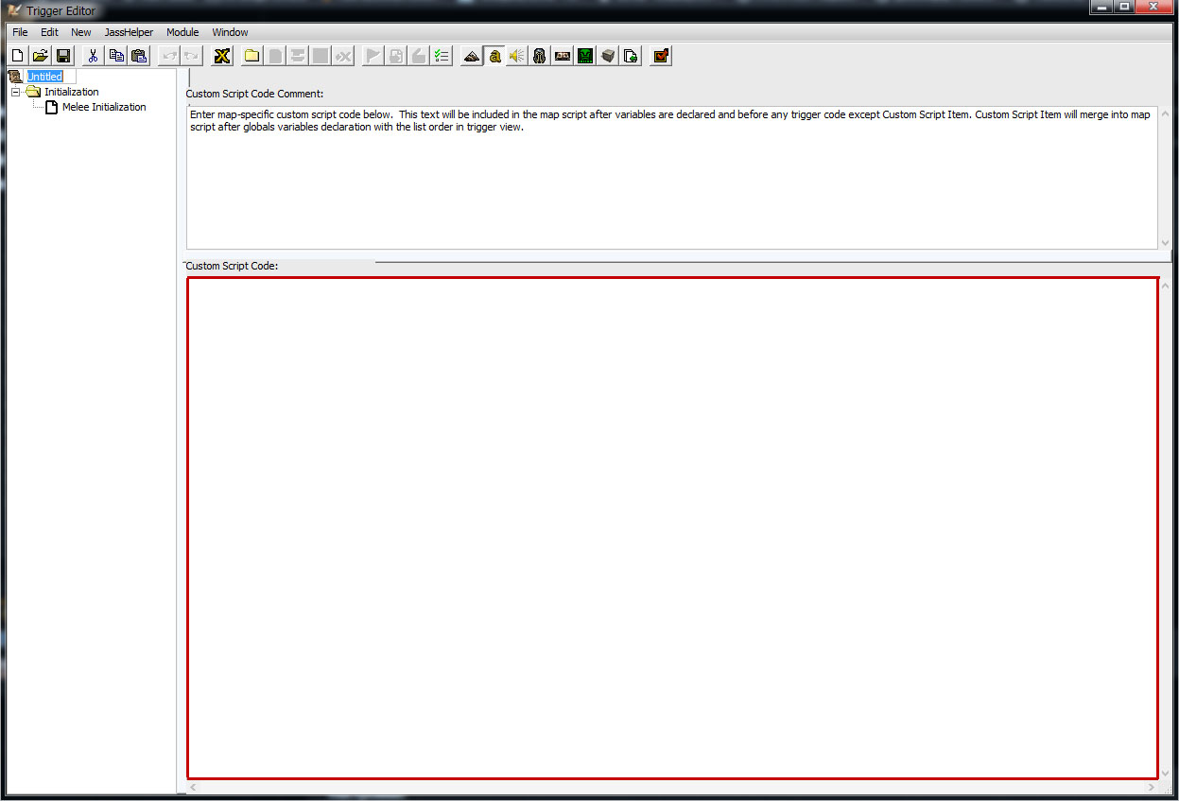Image resolution: width=1179 pixels, height=801 pixels.
Task: Click the Undo arrow icon
Action: coord(169,56)
